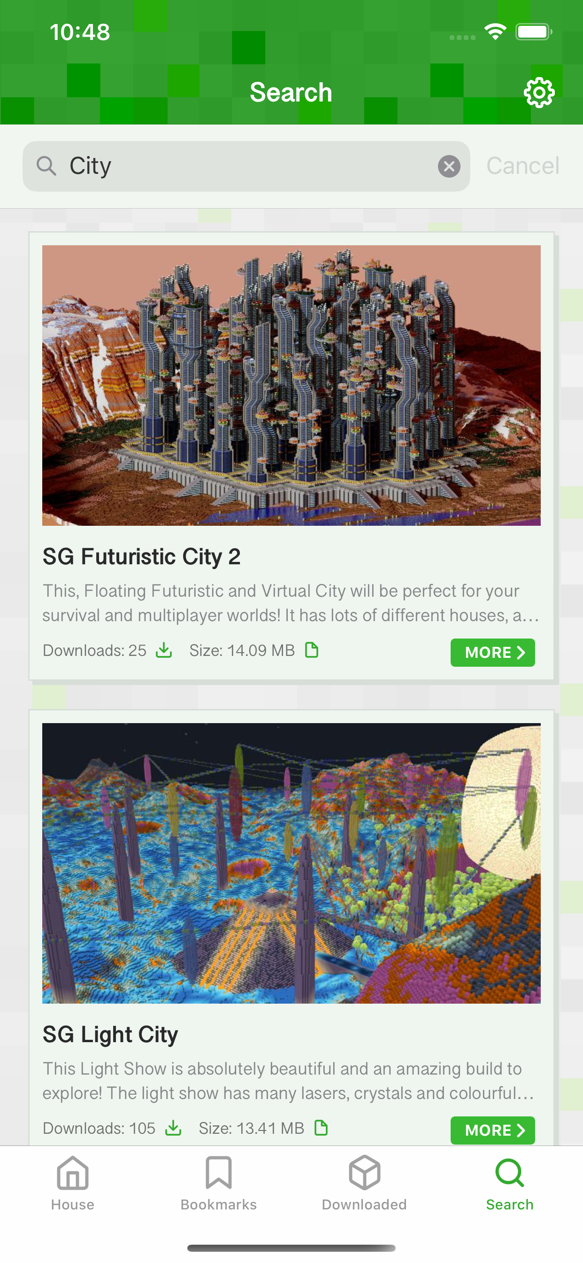Image resolution: width=583 pixels, height=1263 pixels.
Task: Clear the search text with the X icon
Action: pos(449,166)
